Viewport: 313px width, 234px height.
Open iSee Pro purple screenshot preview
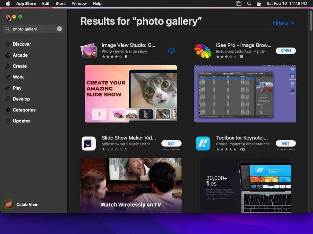pos(245,94)
